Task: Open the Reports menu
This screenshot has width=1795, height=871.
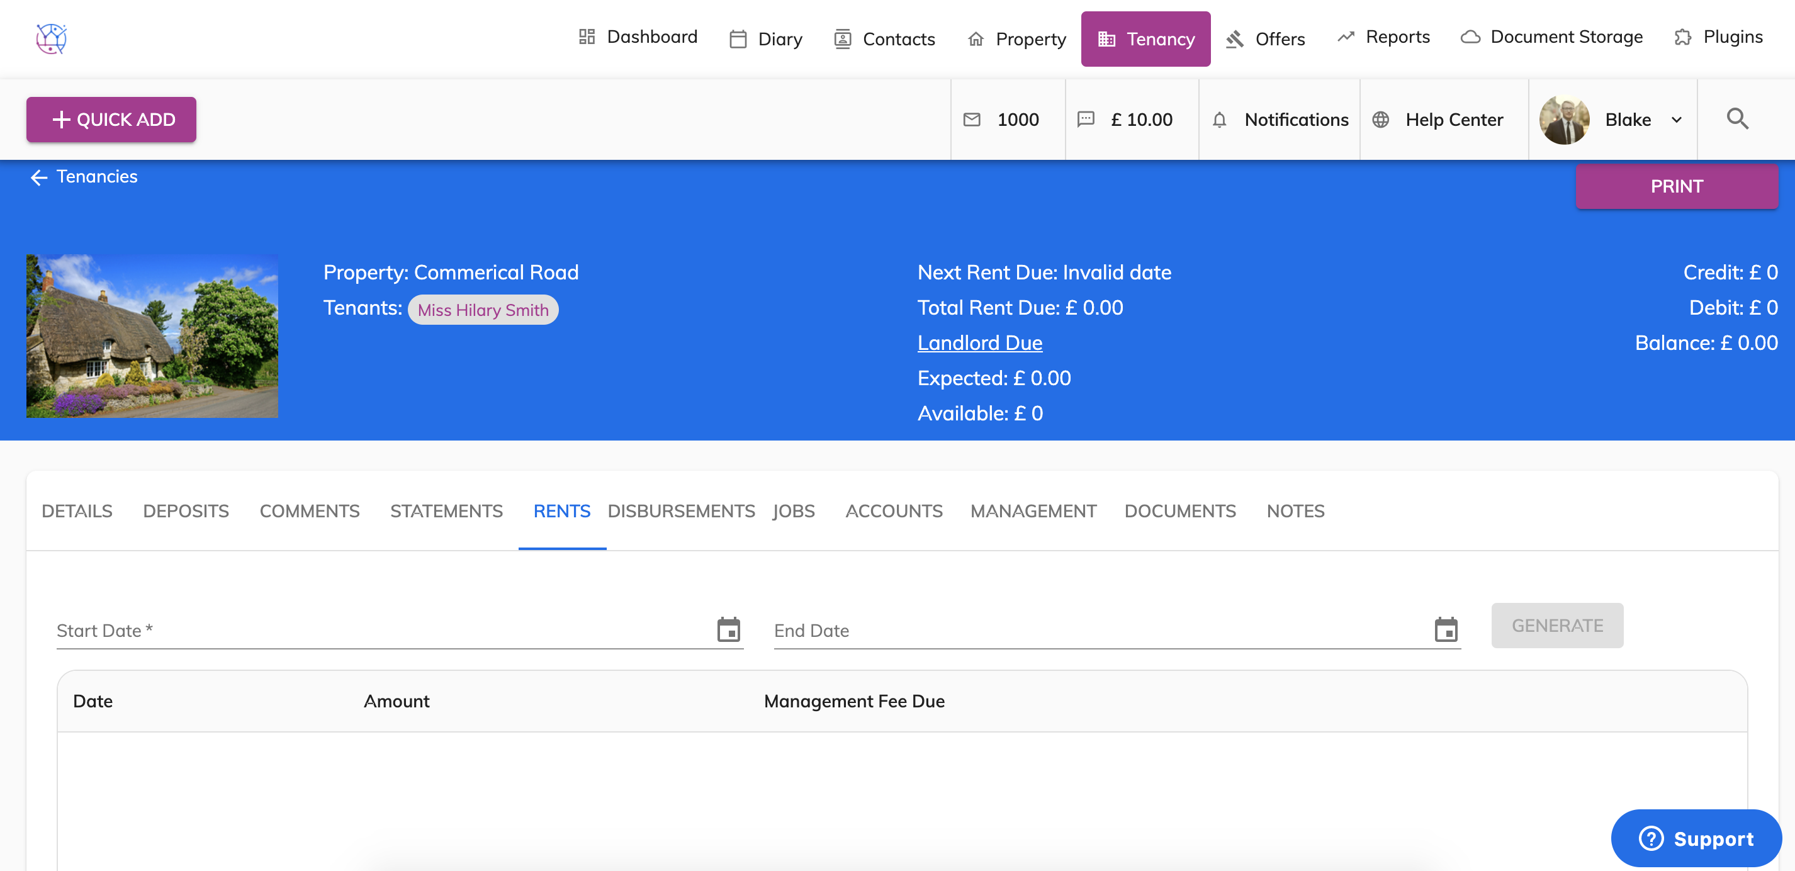Action: (x=1383, y=37)
